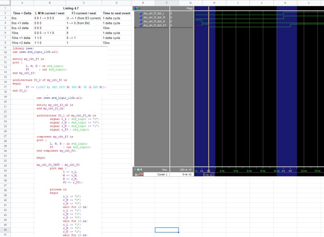This screenshot has height=237, width=324.
Task: Click column header F
Action: pyautogui.click(x=166, y=3)
